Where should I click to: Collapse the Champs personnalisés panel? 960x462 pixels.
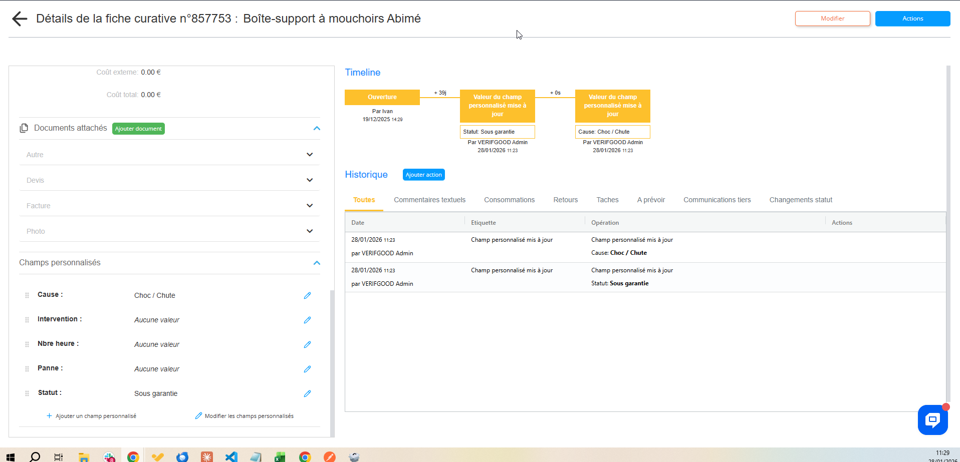point(317,263)
